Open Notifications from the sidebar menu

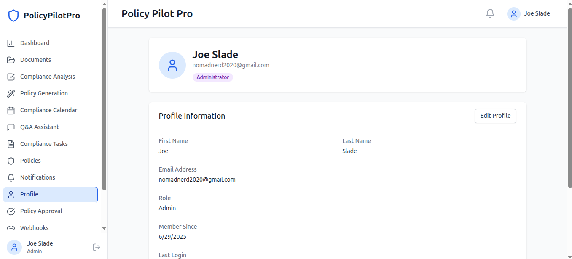(x=38, y=177)
